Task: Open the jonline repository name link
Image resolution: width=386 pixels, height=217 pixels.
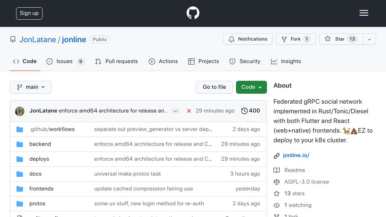Action: 74,40
